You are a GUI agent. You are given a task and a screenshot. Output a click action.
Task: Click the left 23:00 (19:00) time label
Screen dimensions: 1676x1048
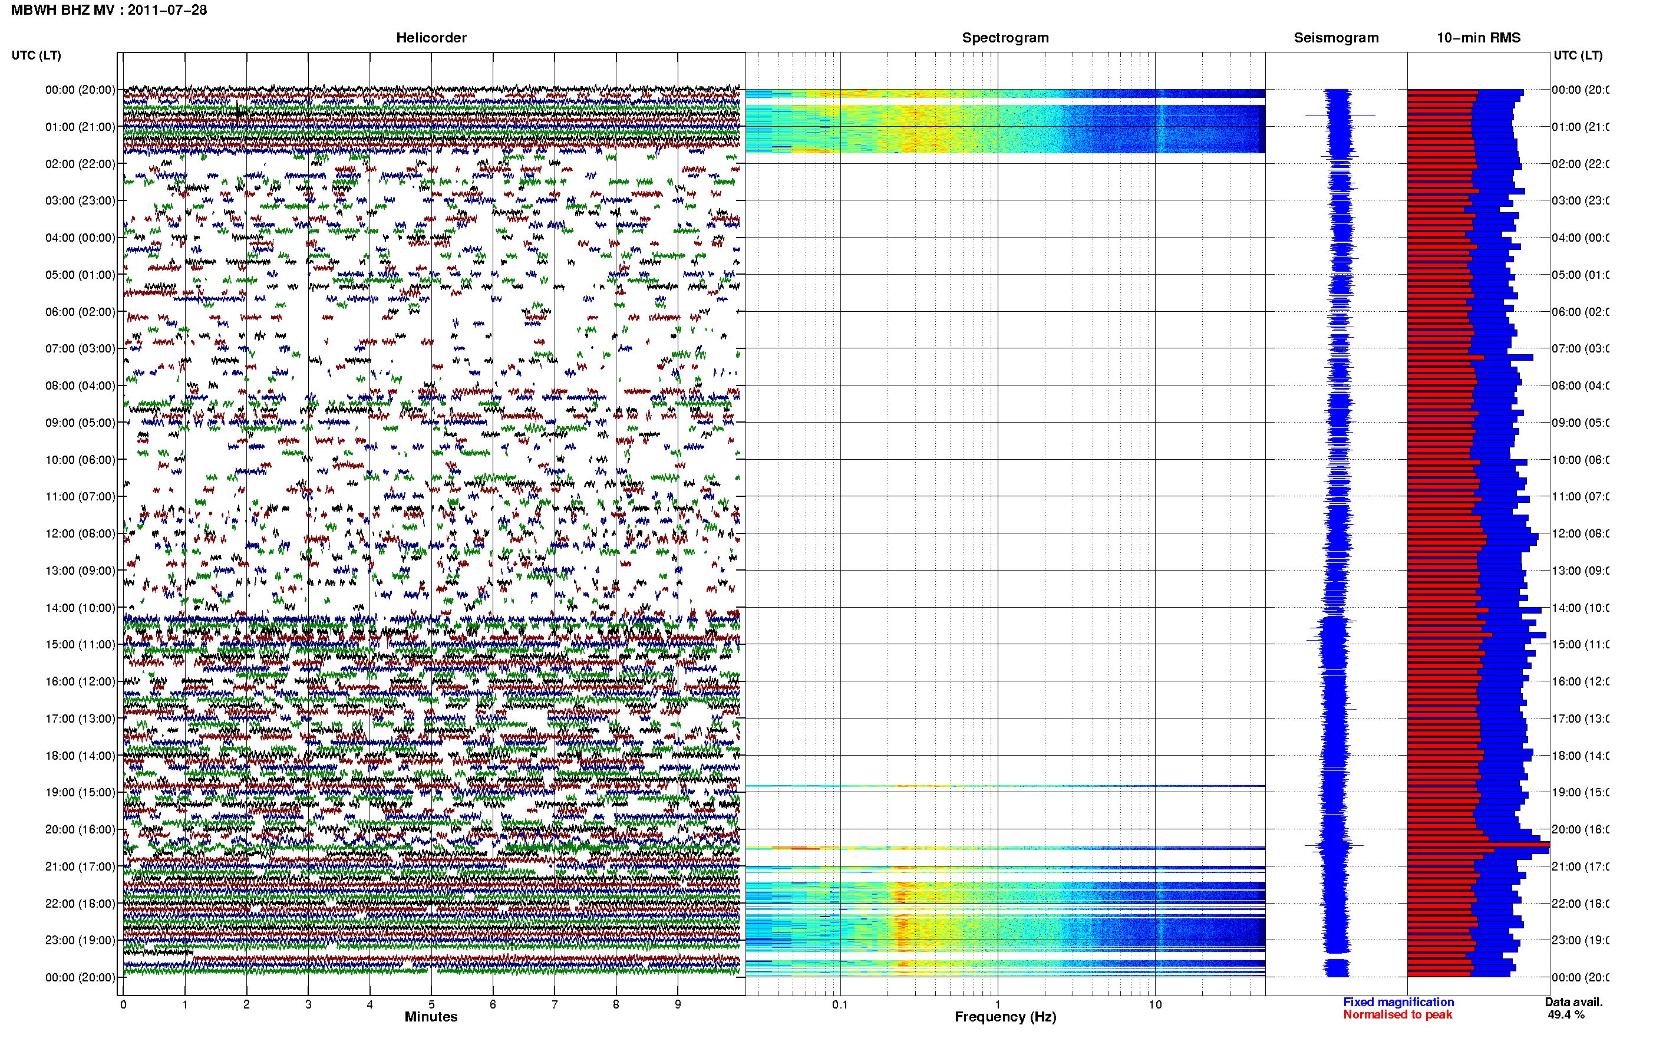[x=80, y=940]
